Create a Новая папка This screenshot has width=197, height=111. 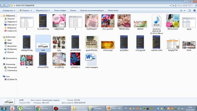click(x=113, y=10)
